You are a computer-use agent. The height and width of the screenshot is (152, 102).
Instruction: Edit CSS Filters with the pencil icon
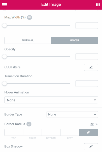(x=91, y=67)
